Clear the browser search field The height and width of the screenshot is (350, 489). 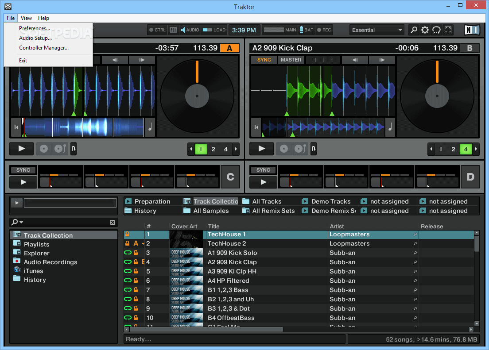coord(113,222)
